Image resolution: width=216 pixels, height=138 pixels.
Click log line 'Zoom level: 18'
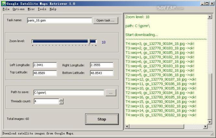137,17
